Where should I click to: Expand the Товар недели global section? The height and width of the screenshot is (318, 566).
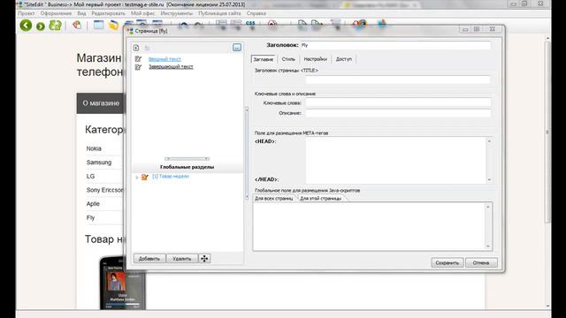coord(137,177)
